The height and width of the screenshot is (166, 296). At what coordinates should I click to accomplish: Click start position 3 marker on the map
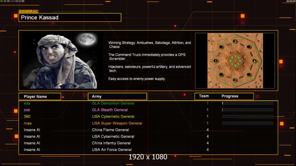(x=235, y=41)
